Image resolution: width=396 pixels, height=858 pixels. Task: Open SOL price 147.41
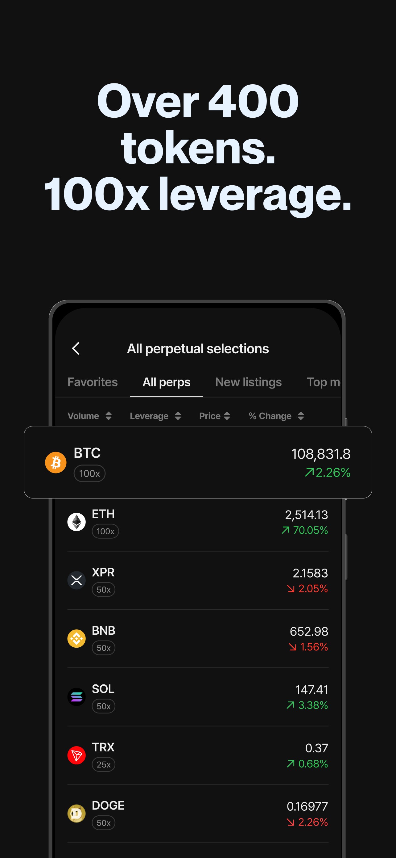[311, 690]
